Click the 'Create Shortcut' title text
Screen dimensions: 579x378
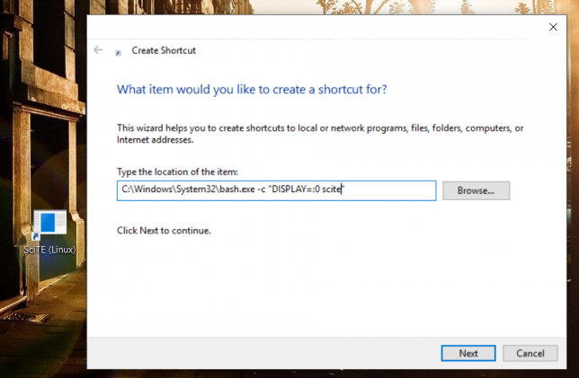pos(164,51)
